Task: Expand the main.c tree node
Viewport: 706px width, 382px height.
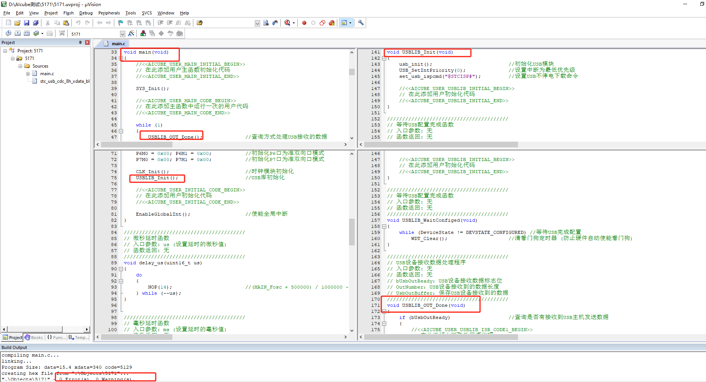Action: pyautogui.click(x=28, y=74)
